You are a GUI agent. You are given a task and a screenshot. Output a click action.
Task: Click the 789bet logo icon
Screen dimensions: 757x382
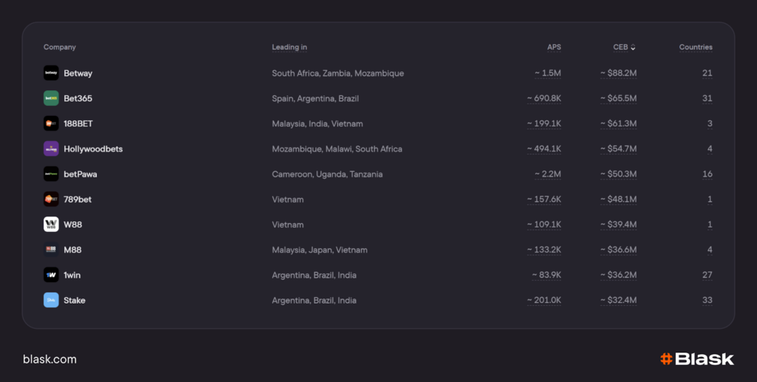tap(51, 199)
